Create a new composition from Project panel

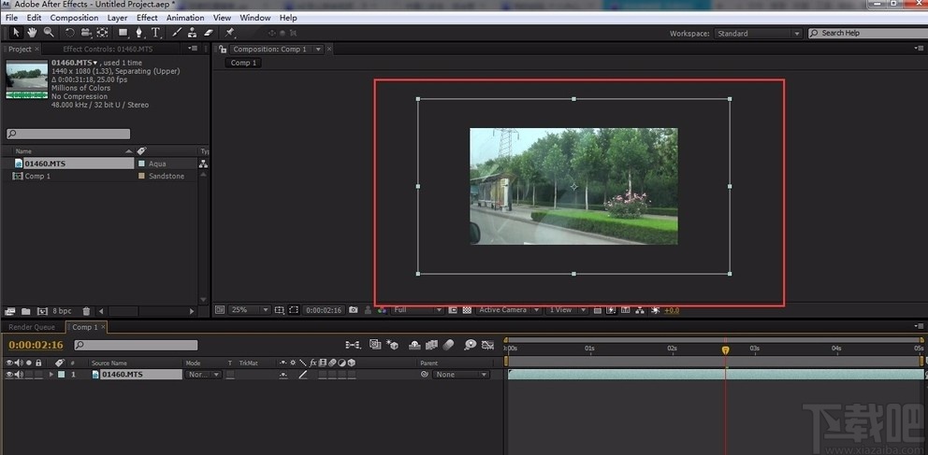(x=42, y=311)
